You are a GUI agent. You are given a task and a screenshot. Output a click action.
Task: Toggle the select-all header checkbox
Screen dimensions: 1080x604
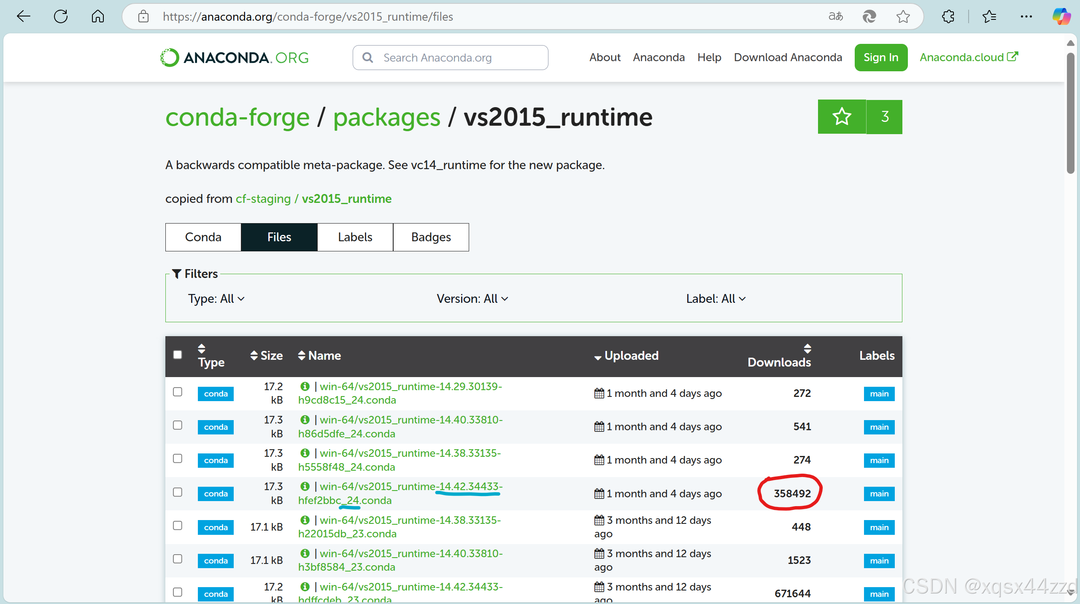(178, 355)
